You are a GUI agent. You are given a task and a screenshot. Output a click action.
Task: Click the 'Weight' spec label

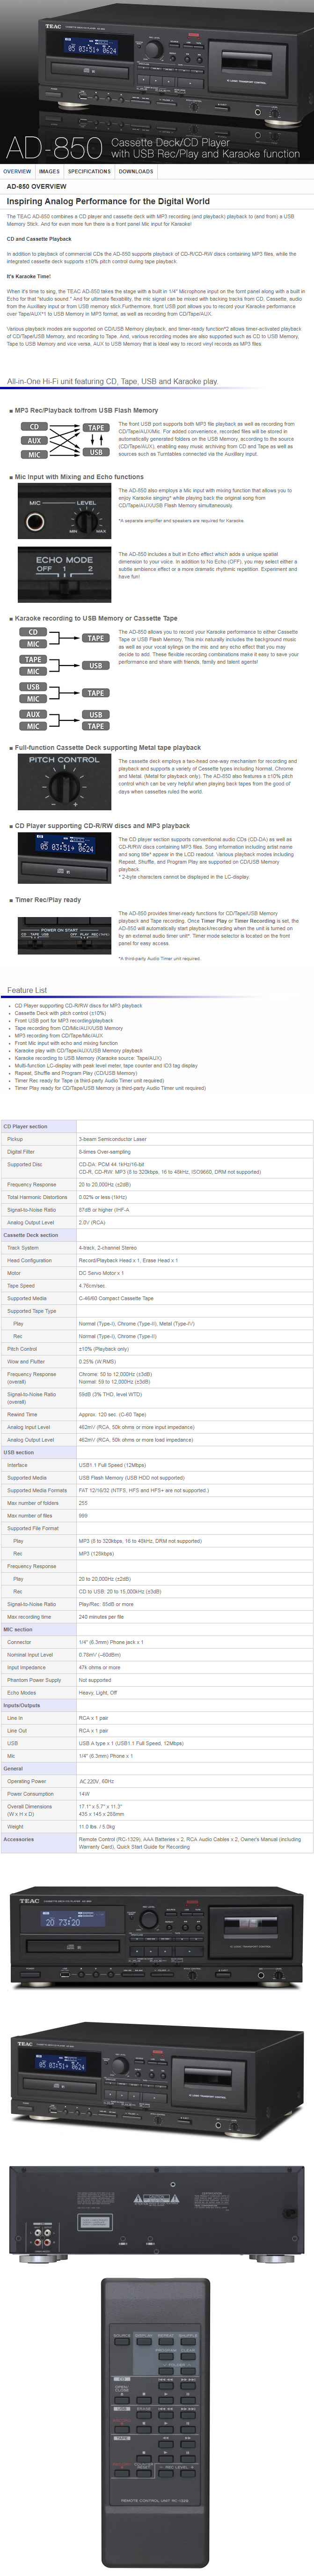click(x=15, y=1826)
